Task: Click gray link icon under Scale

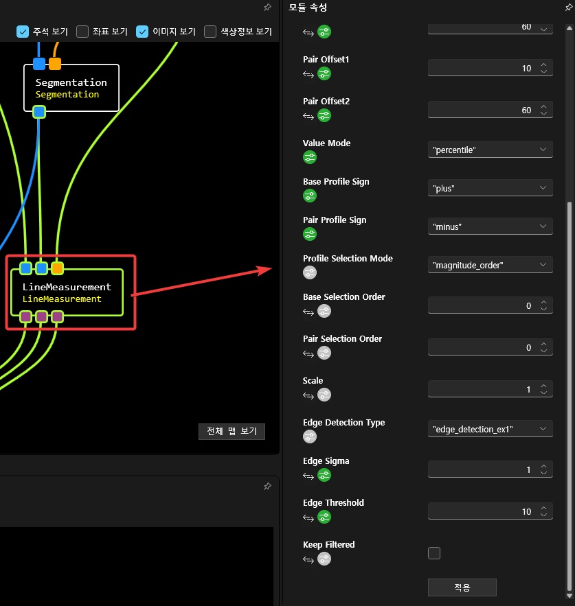Action: 324,395
